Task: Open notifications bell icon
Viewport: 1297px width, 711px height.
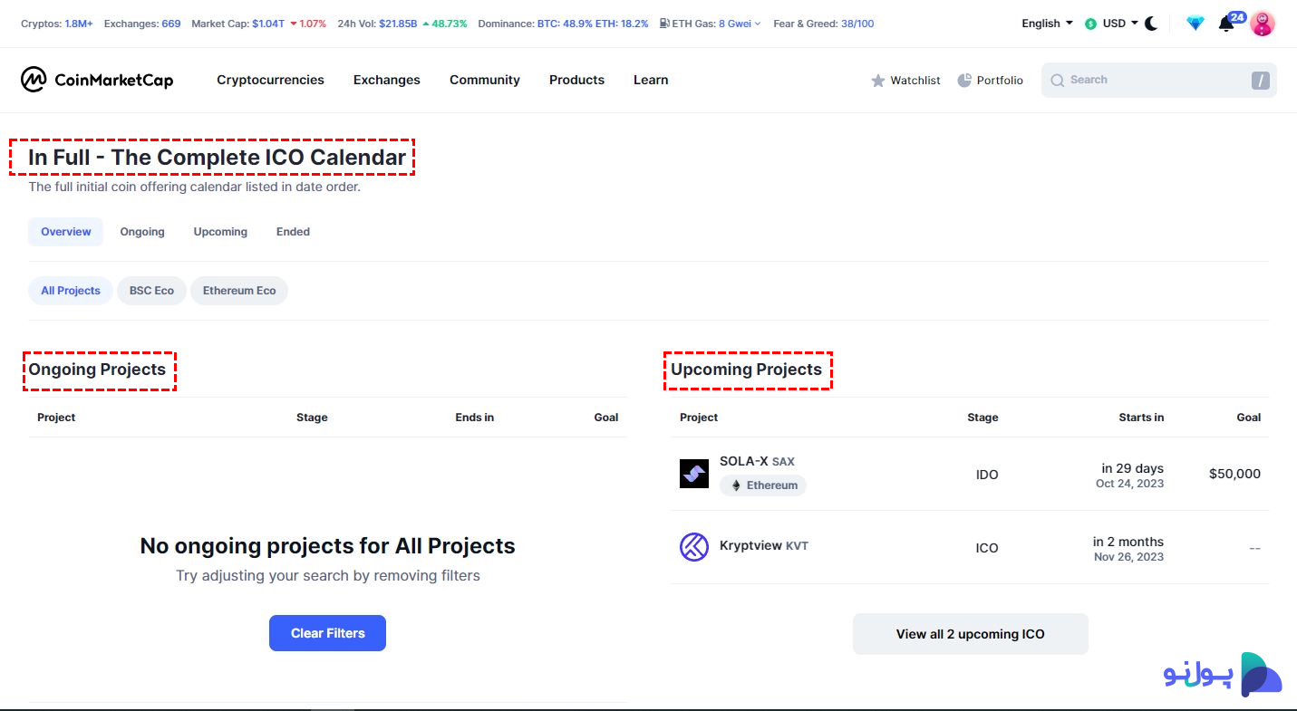Action: click(x=1225, y=24)
